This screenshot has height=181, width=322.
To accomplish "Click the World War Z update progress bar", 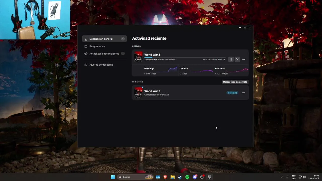I will click(185, 57).
